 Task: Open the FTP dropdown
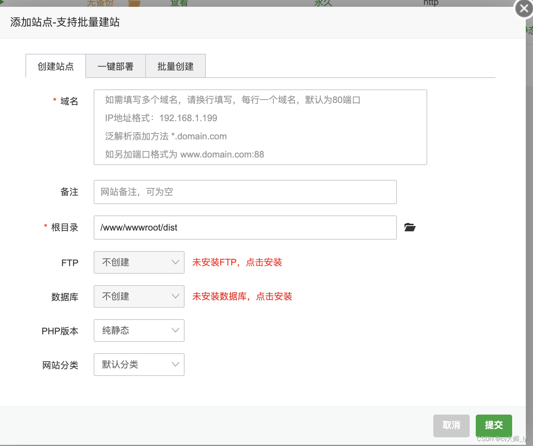[139, 262]
